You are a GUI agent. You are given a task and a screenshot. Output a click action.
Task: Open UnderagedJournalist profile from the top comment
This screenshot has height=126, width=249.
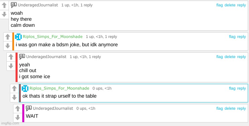(x=38, y=5)
